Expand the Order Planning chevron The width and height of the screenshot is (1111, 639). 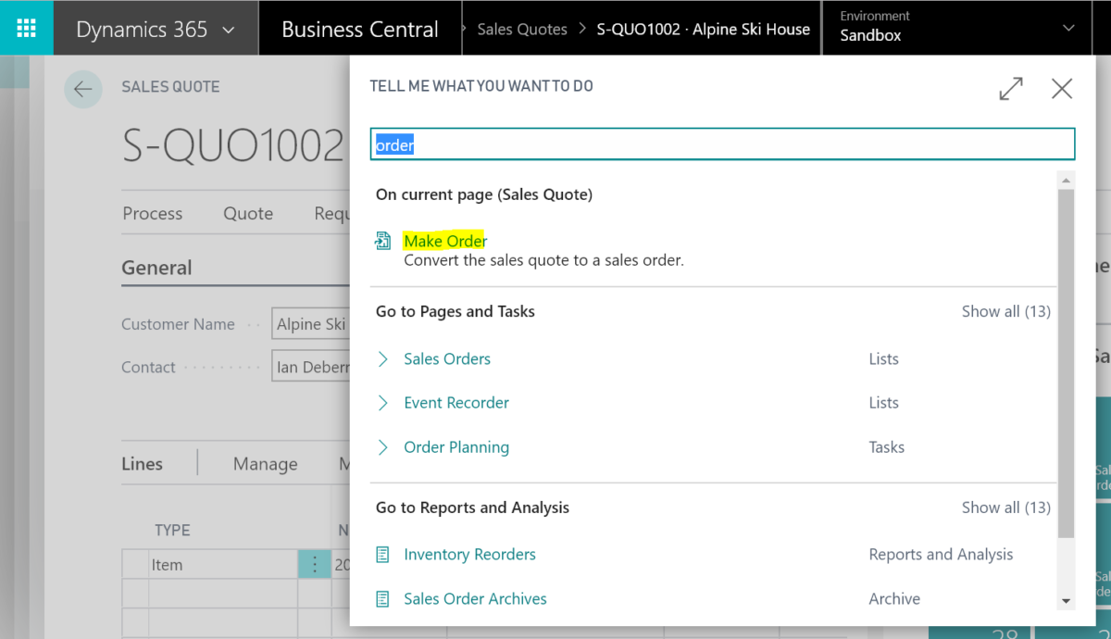[382, 447]
